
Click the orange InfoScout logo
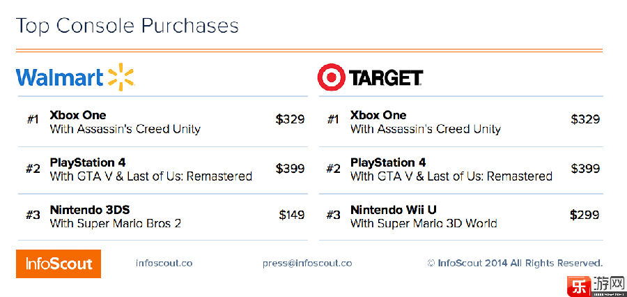point(59,264)
